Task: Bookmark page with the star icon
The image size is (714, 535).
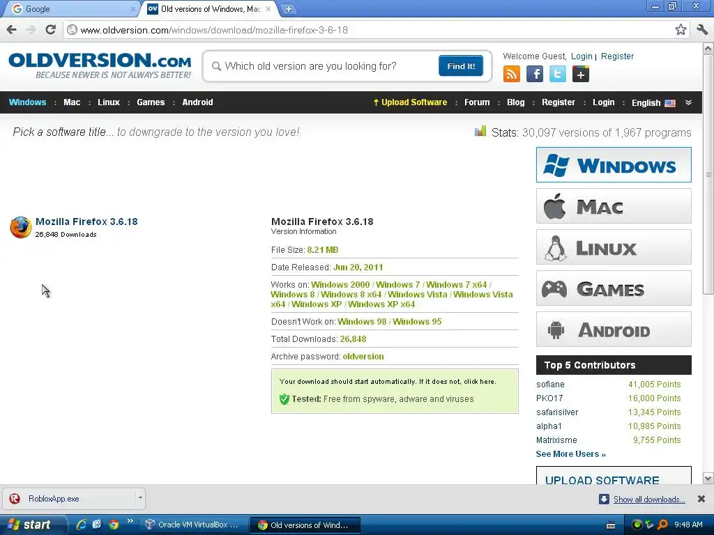Action: tap(681, 30)
